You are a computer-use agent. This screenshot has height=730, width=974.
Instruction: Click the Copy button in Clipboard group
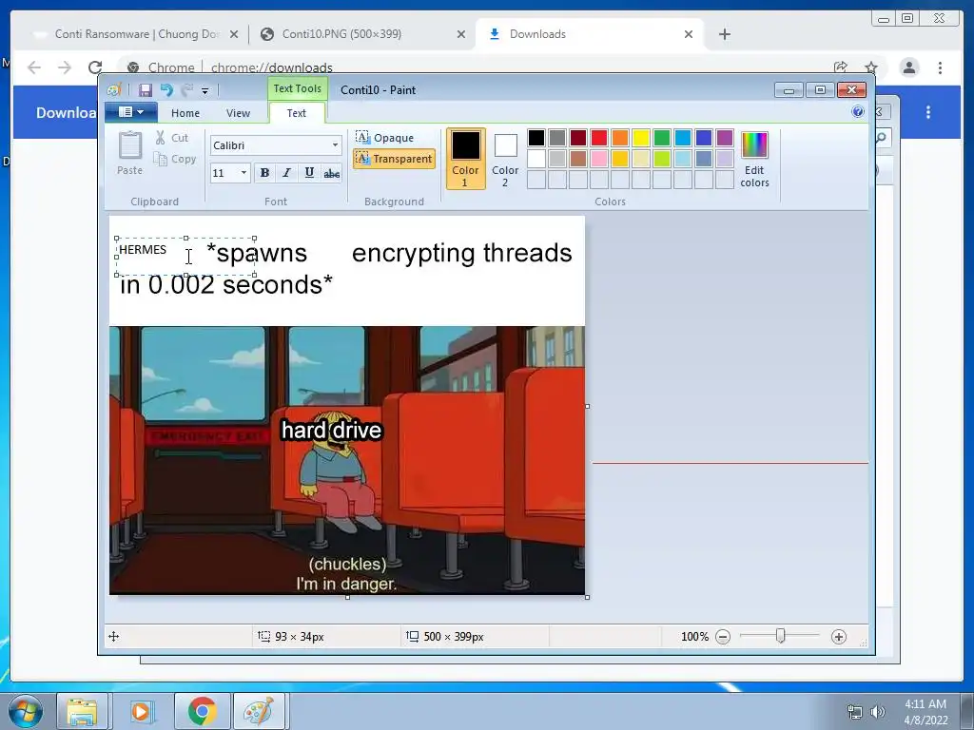[x=175, y=159]
